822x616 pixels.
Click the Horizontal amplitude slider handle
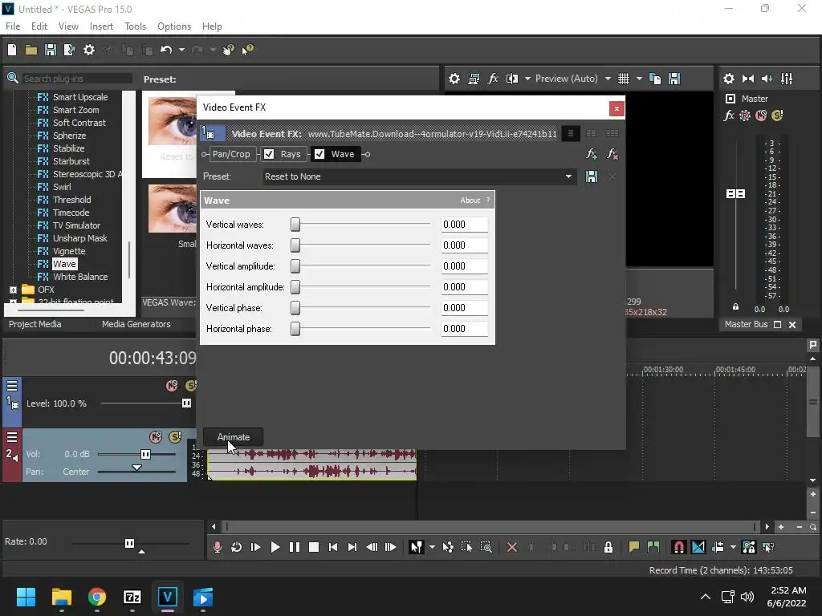coord(295,287)
